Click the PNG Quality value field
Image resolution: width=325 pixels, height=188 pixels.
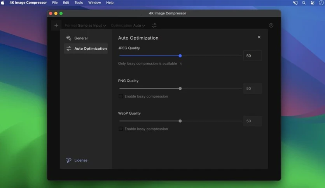point(252,89)
